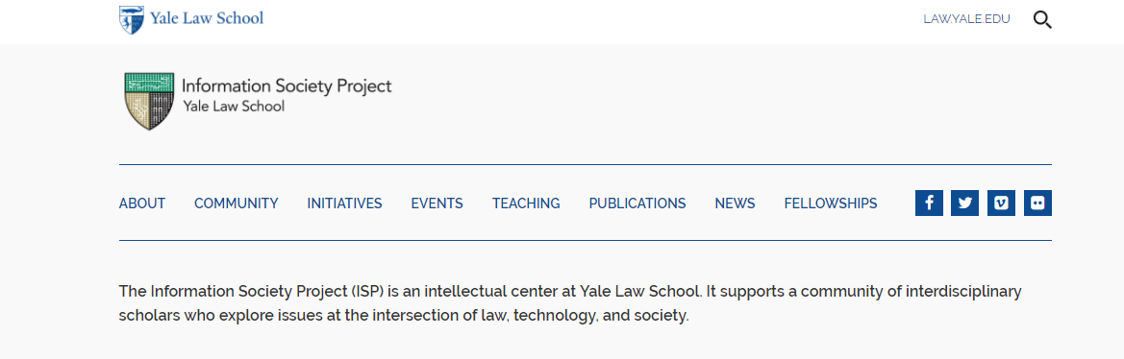Click the ISP description paragraph text
This screenshot has width=1124, height=359.
point(570,303)
